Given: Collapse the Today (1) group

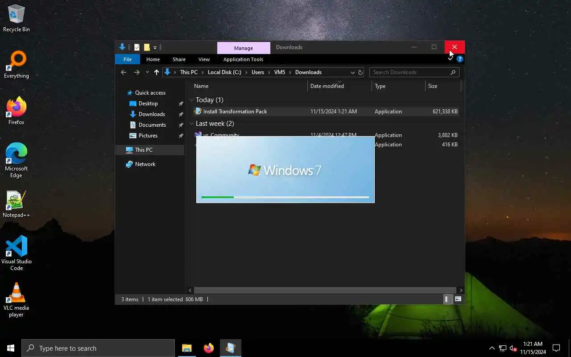Looking at the screenshot, I should coord(191,100).
